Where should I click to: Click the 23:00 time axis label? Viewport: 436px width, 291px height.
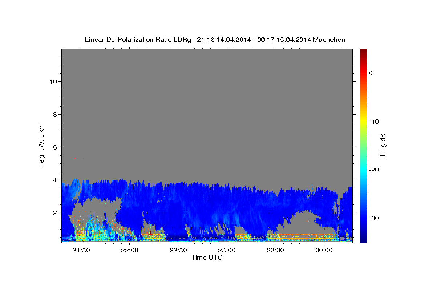(227, 250)
